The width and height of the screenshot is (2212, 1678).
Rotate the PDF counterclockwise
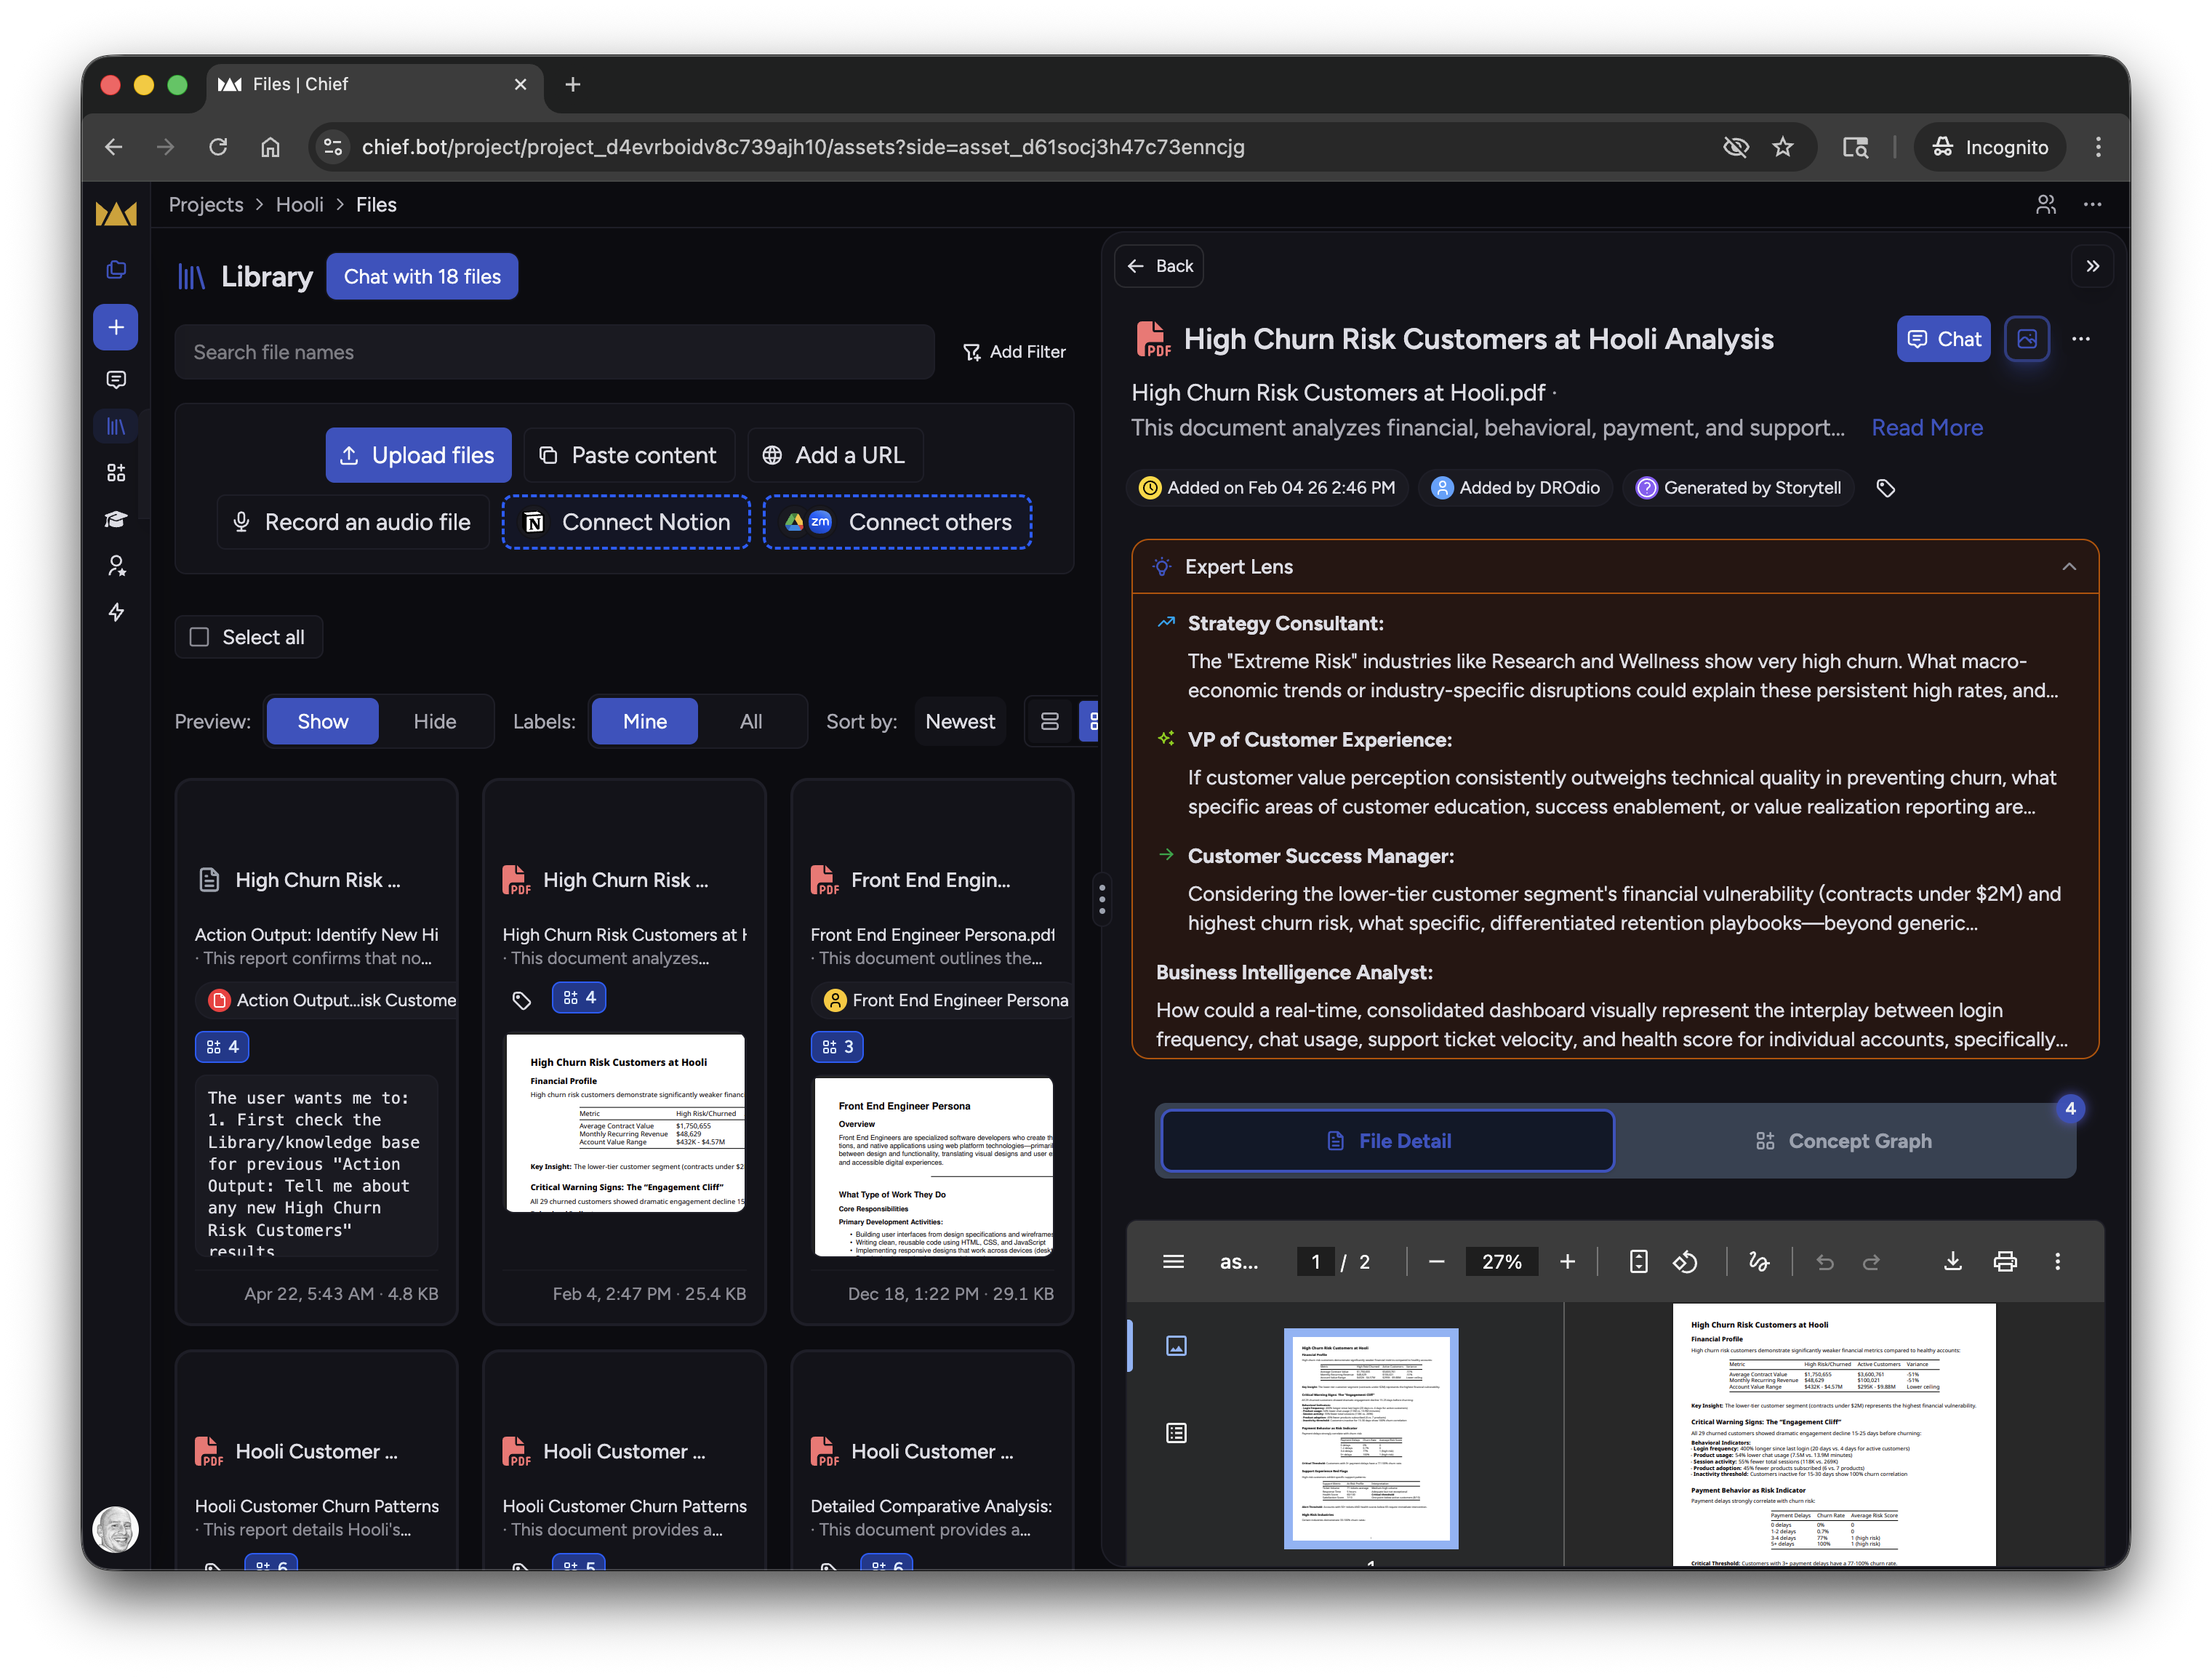point(1685,1261)
